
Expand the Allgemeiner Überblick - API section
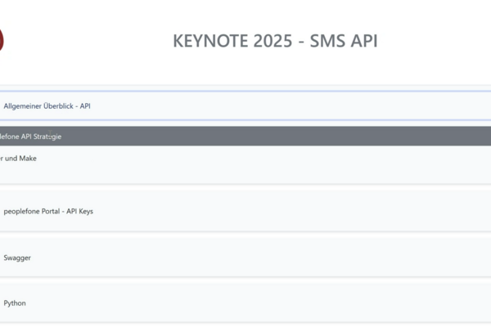click(x=245, y=106)
